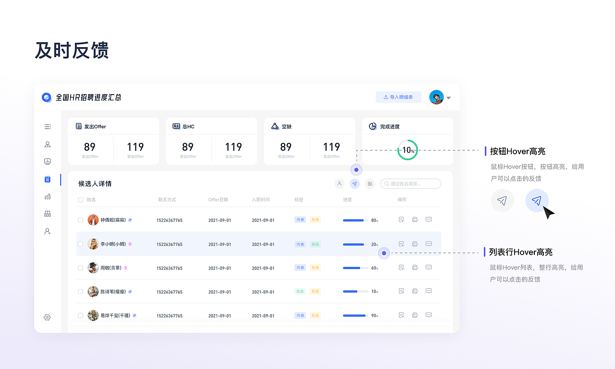Image resolution: width=615 pixels, height=369 pixels.
Task: Click the 10% completion progress ring
Action: 407,150
